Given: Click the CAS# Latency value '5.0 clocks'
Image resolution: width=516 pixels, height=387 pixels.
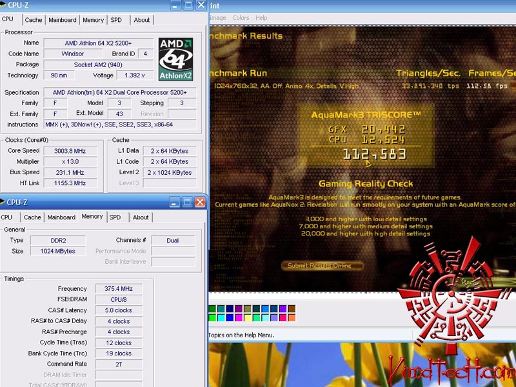Looking at the screenshot, I should point(119,310).
